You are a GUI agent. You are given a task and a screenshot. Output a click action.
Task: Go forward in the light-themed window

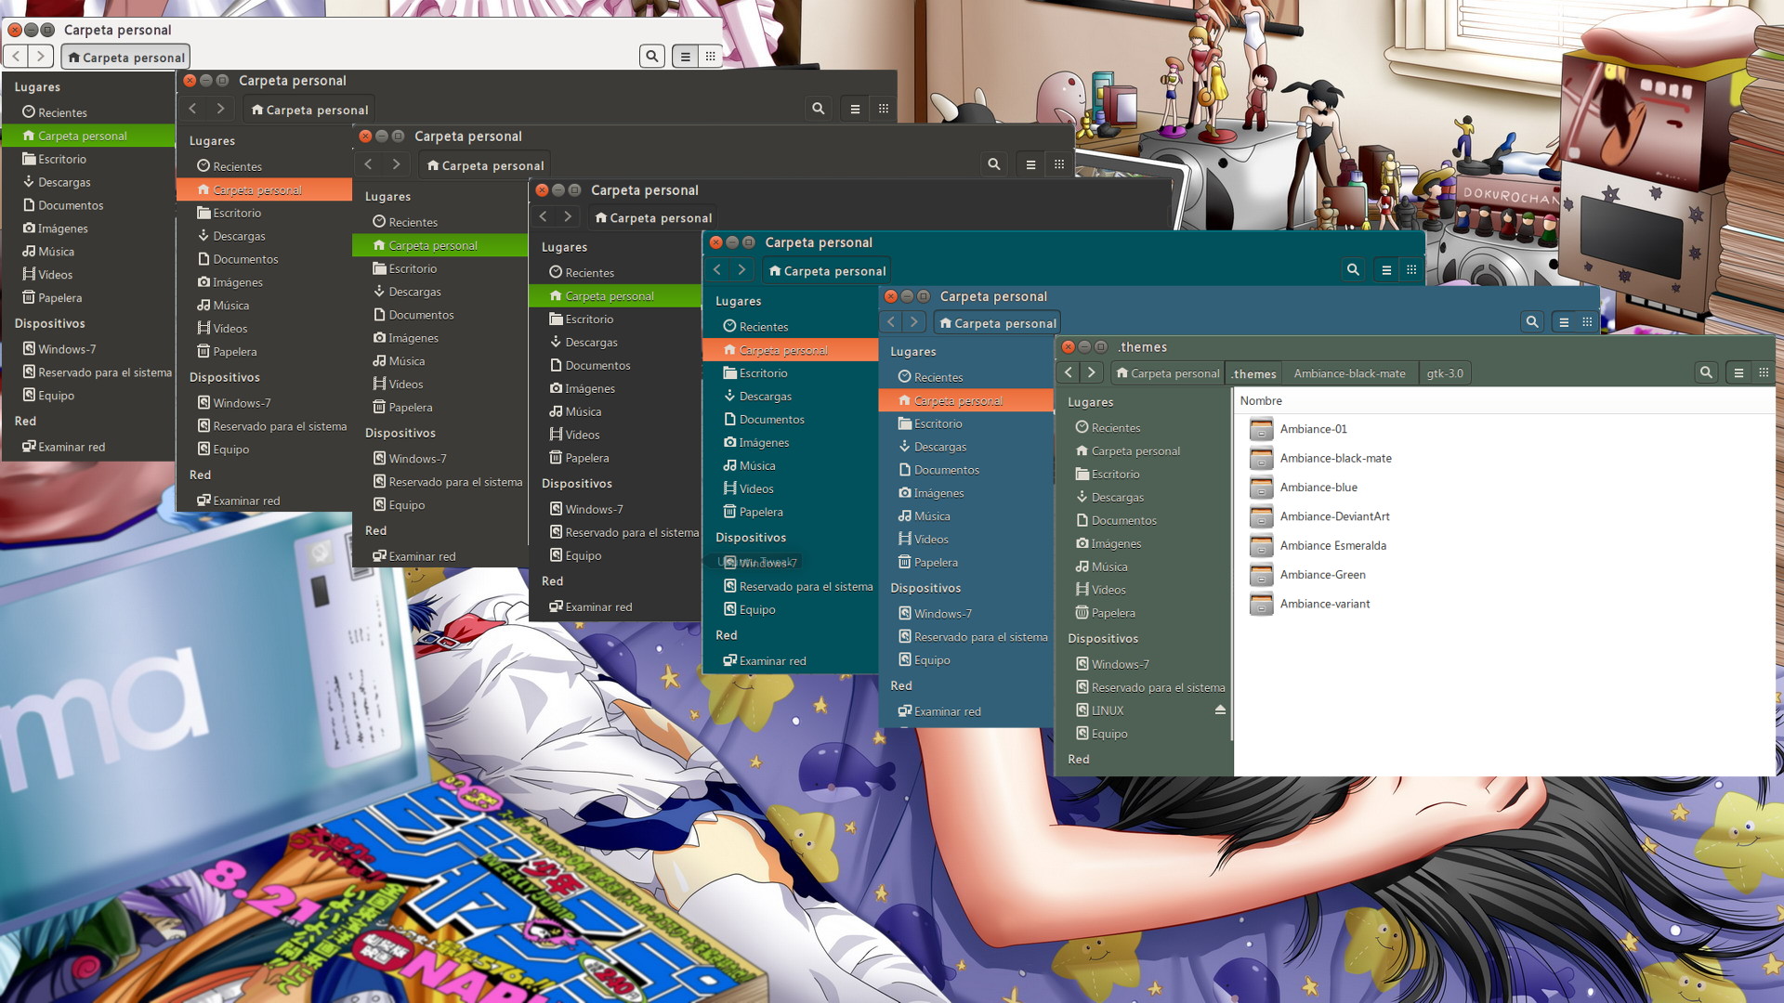[x=40, y=57]
